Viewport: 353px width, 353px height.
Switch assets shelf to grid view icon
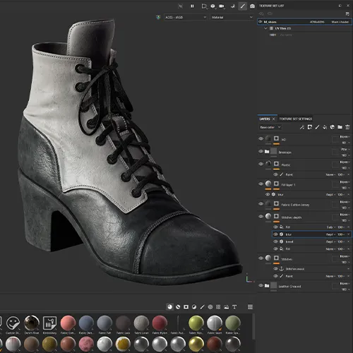tap(250, 307)
